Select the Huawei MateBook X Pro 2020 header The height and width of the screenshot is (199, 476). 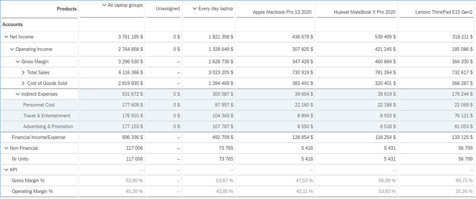tap(365, 12)
